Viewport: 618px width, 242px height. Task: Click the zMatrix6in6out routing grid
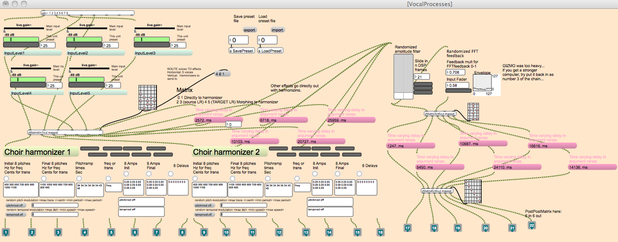472,190
